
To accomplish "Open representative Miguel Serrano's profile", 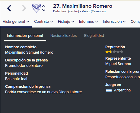I will (x=118, y=64).
